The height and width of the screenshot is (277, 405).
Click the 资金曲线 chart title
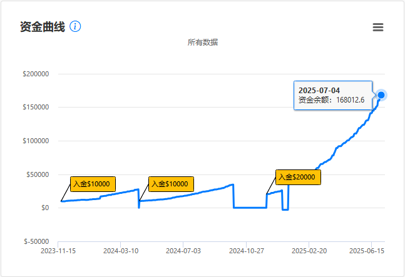(x=43, y=27)
